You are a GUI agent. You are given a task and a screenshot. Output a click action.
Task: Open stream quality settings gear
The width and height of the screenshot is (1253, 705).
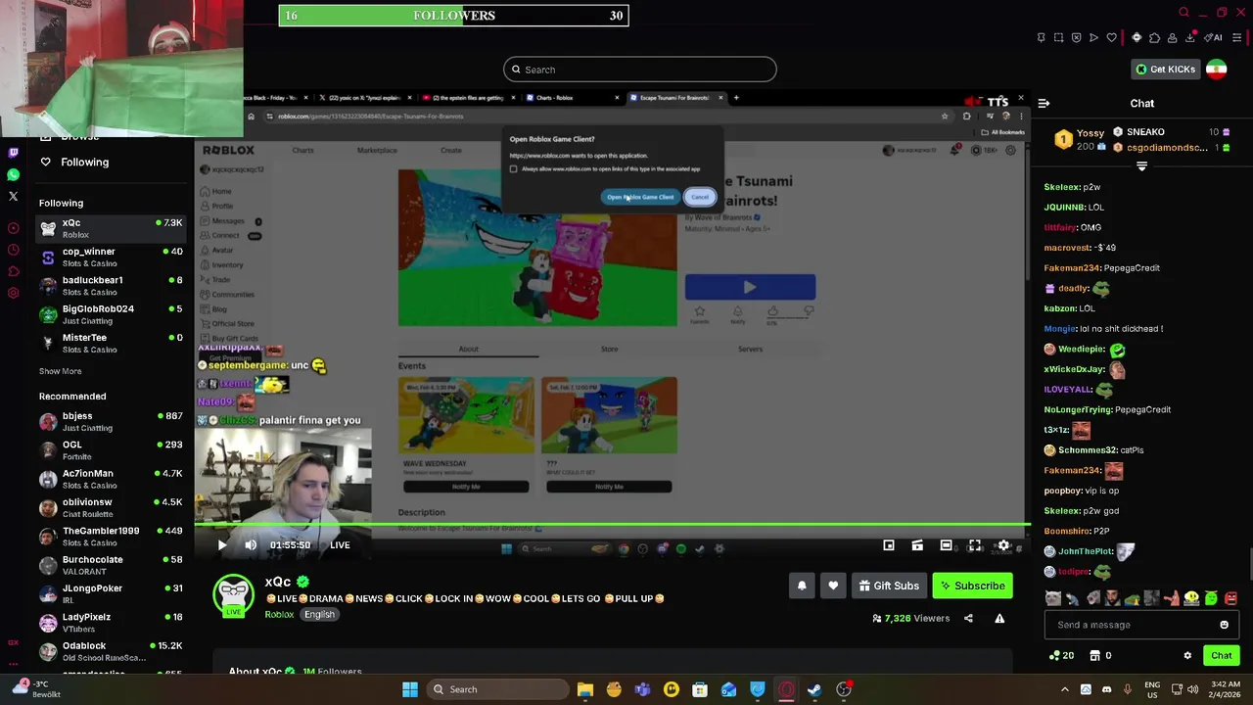pyautogui.click(x=1003, y=545)
